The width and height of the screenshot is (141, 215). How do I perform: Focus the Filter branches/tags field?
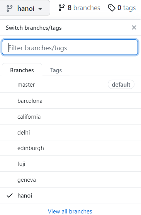70,47
